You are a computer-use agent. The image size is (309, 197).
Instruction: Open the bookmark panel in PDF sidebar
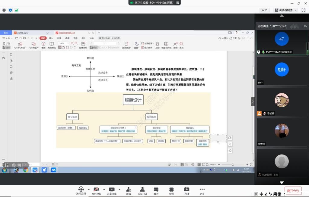coord(11,55)
